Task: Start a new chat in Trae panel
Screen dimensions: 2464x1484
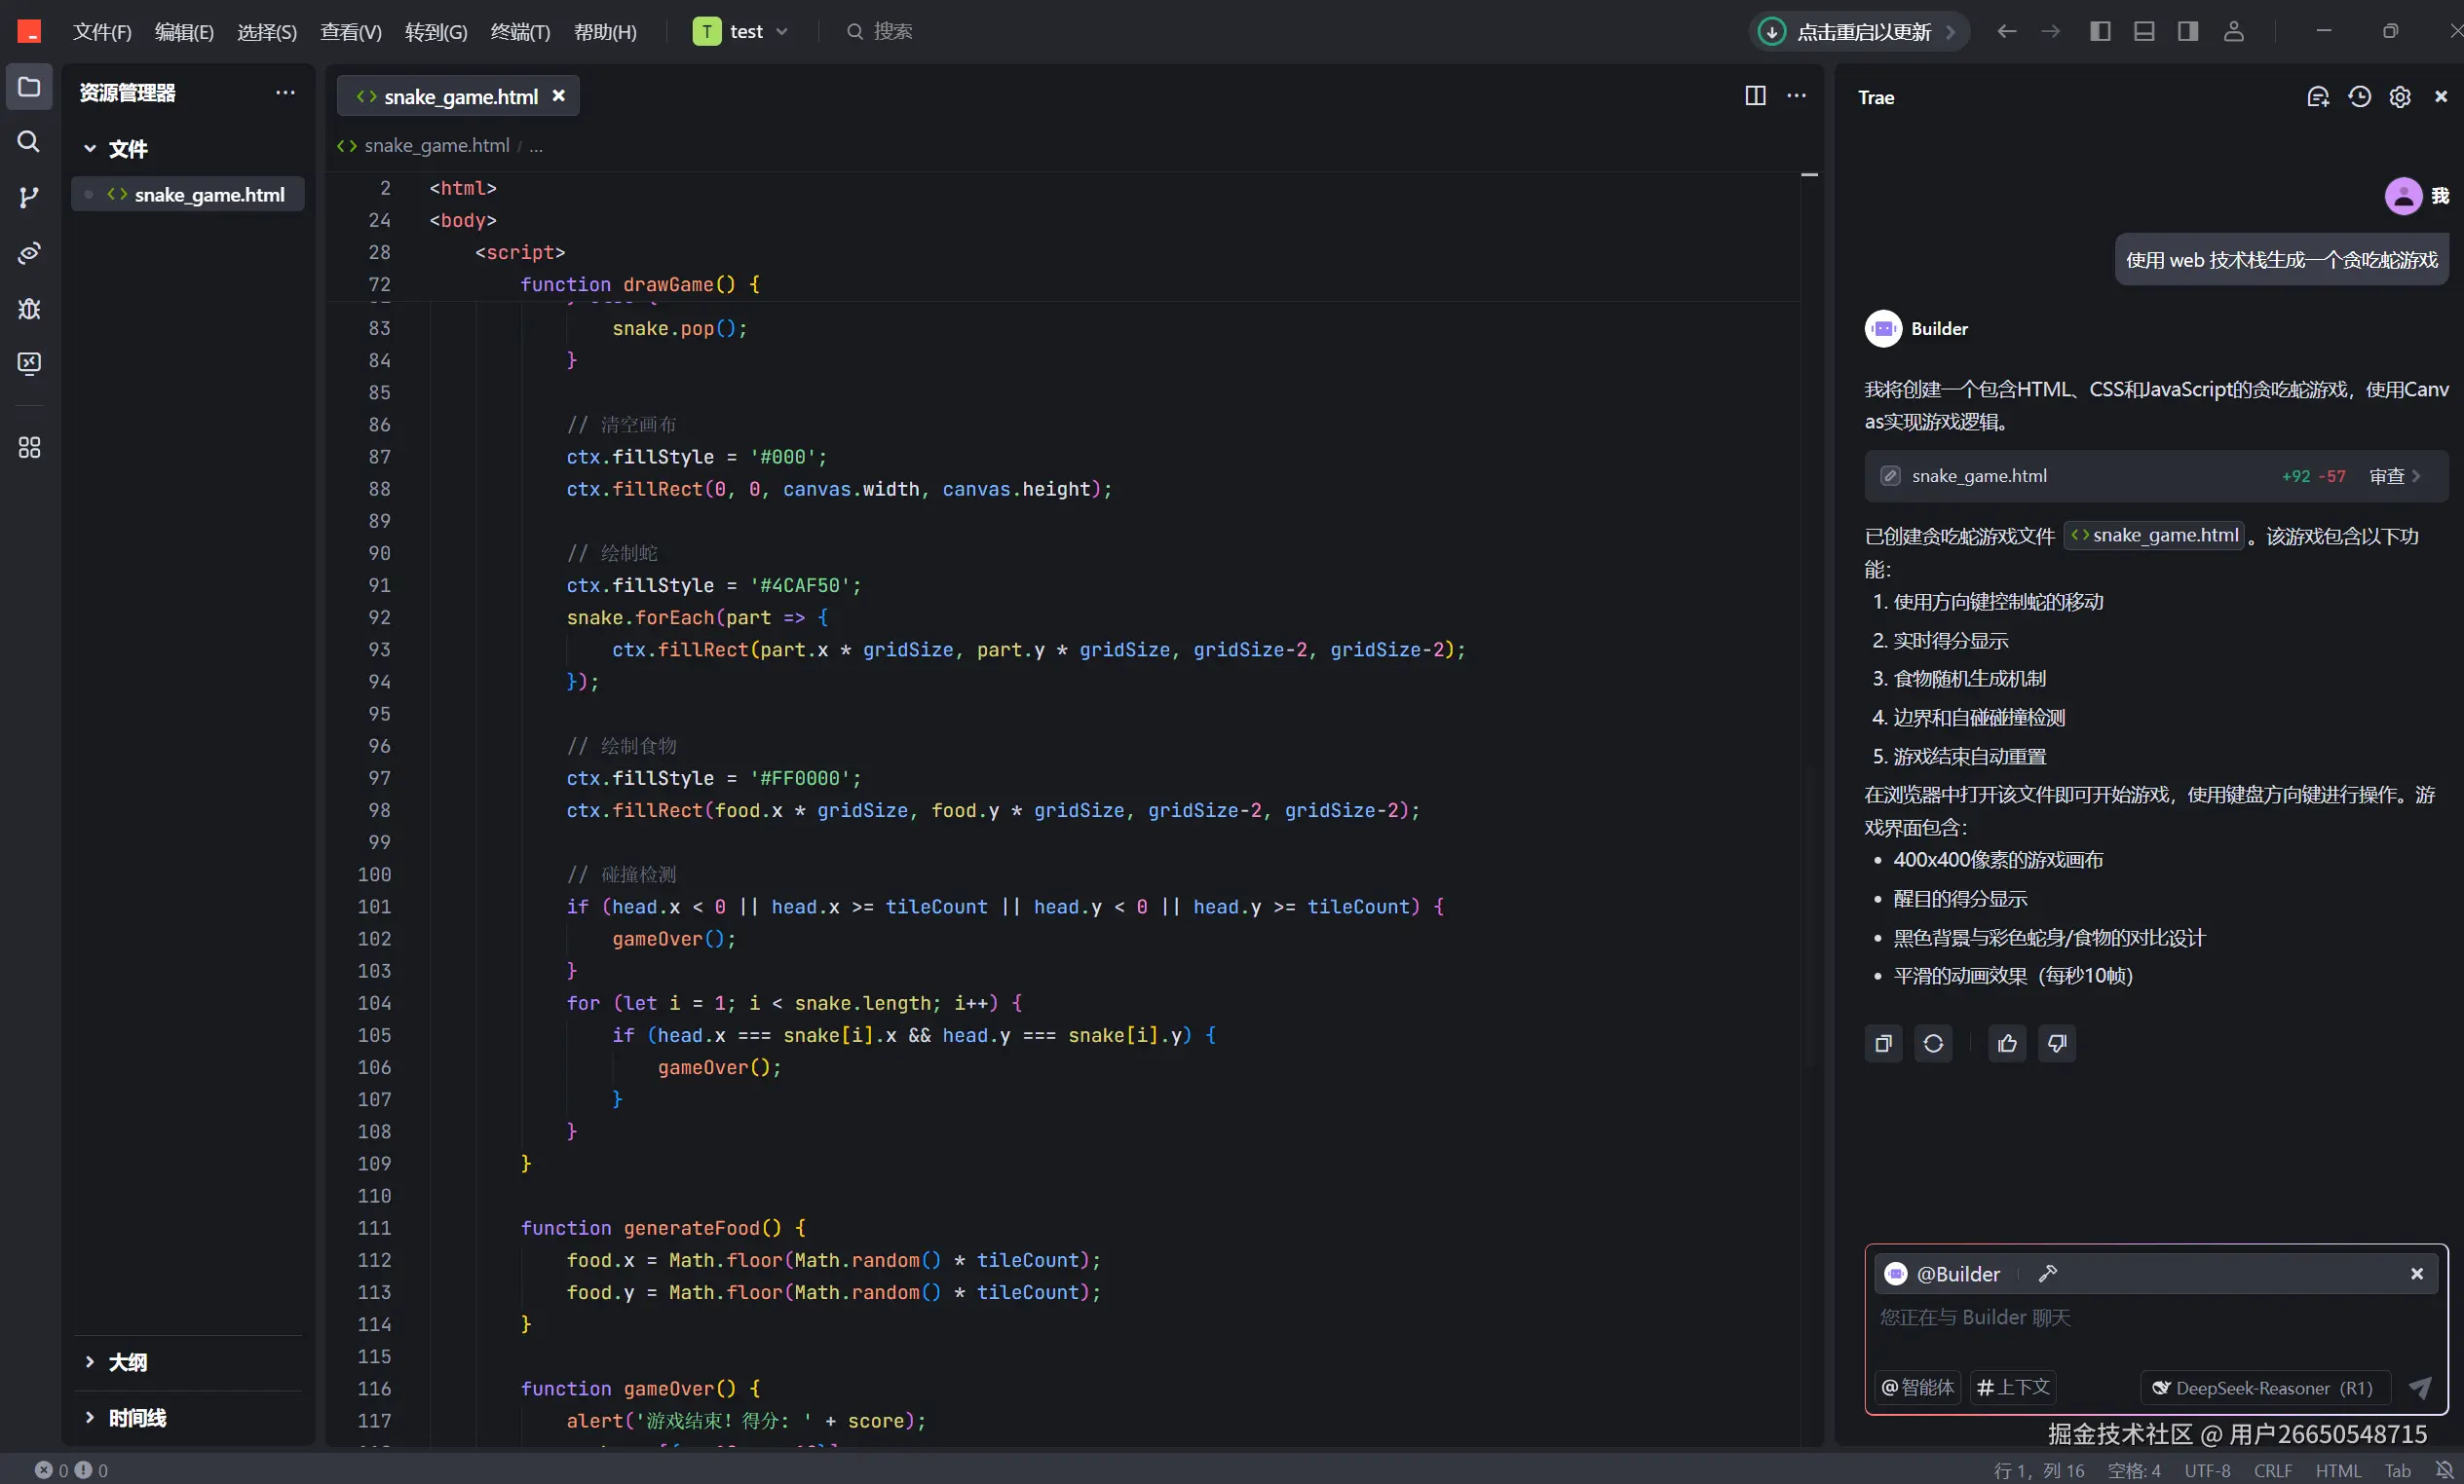Action: coord(2318,97)
